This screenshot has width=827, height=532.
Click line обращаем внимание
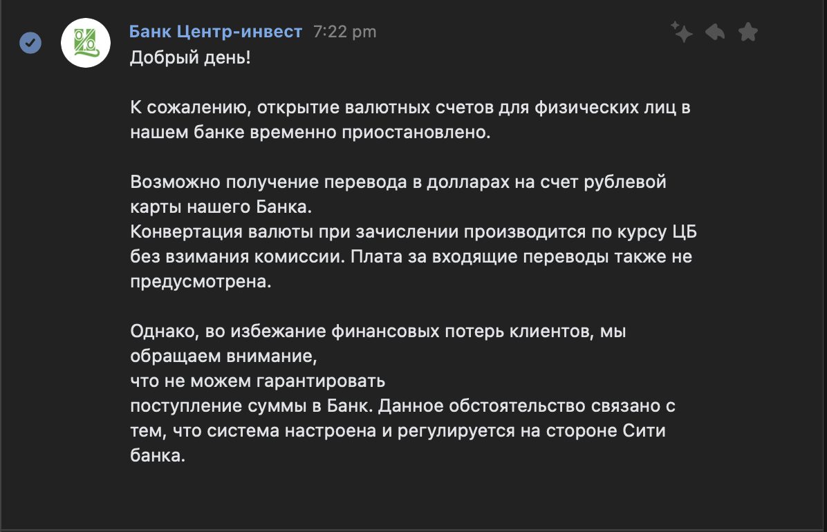click(223, 356)
